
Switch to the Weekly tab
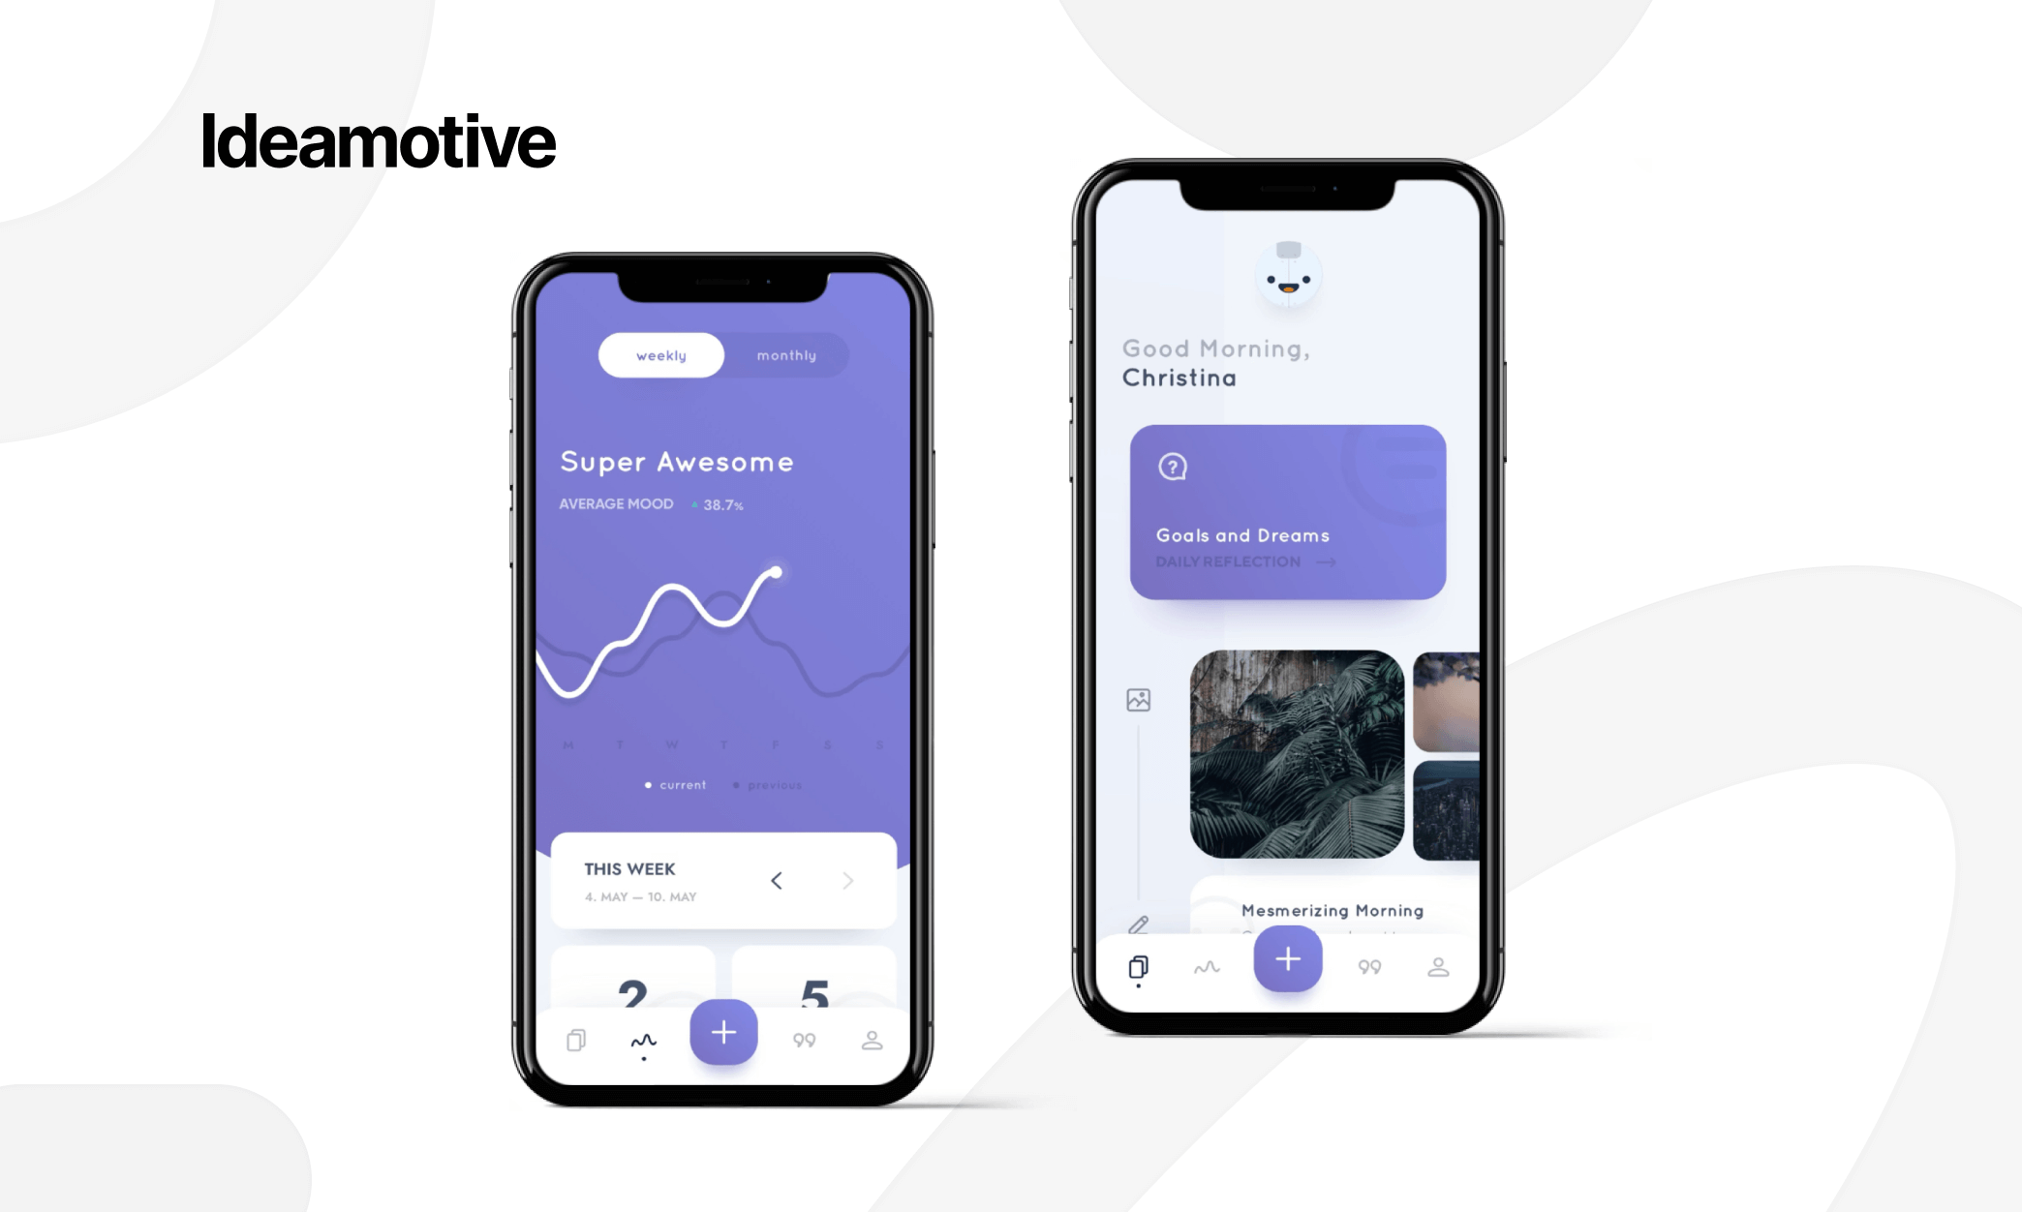click(661, 355)
